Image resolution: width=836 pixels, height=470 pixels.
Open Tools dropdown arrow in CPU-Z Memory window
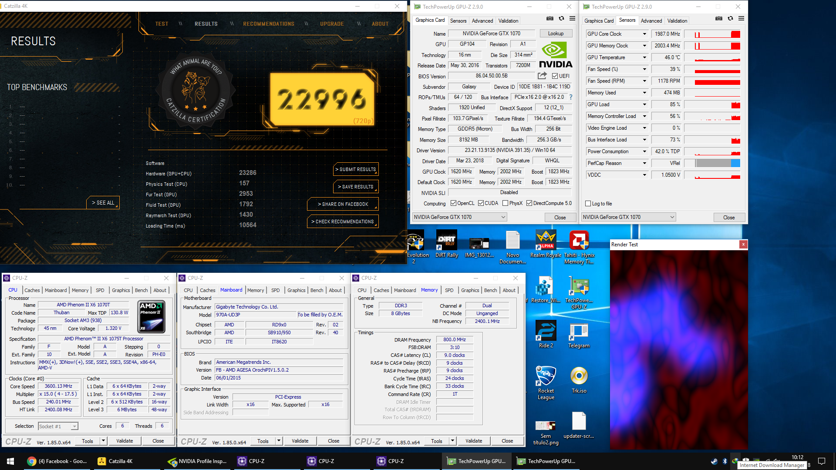click(452, 441)
